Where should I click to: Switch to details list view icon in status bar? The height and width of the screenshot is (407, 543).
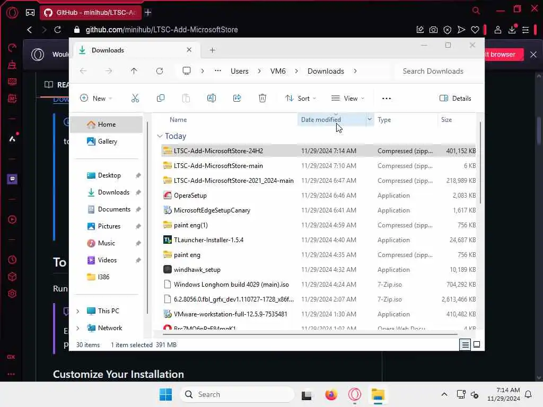pos(465,344)
